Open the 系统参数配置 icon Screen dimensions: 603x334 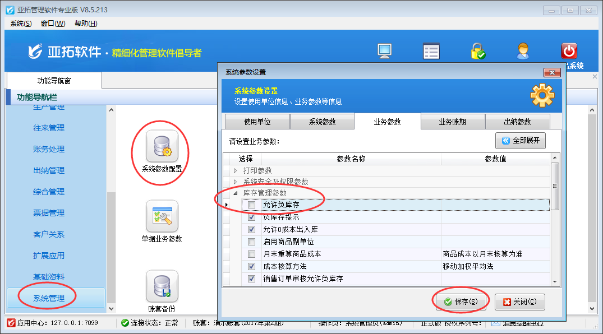162,146
